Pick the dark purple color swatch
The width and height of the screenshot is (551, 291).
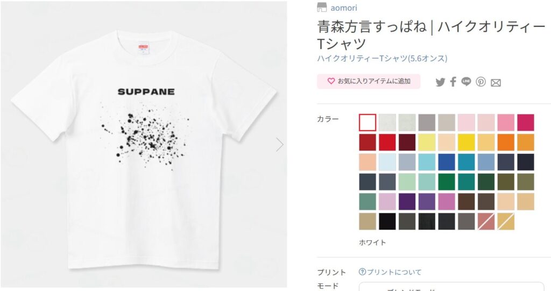tap(407, 202)
